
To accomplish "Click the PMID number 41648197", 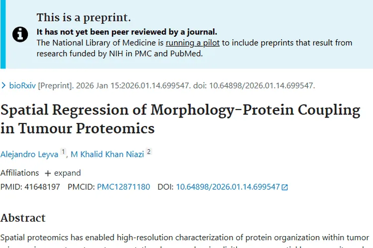I will (42, 187).
